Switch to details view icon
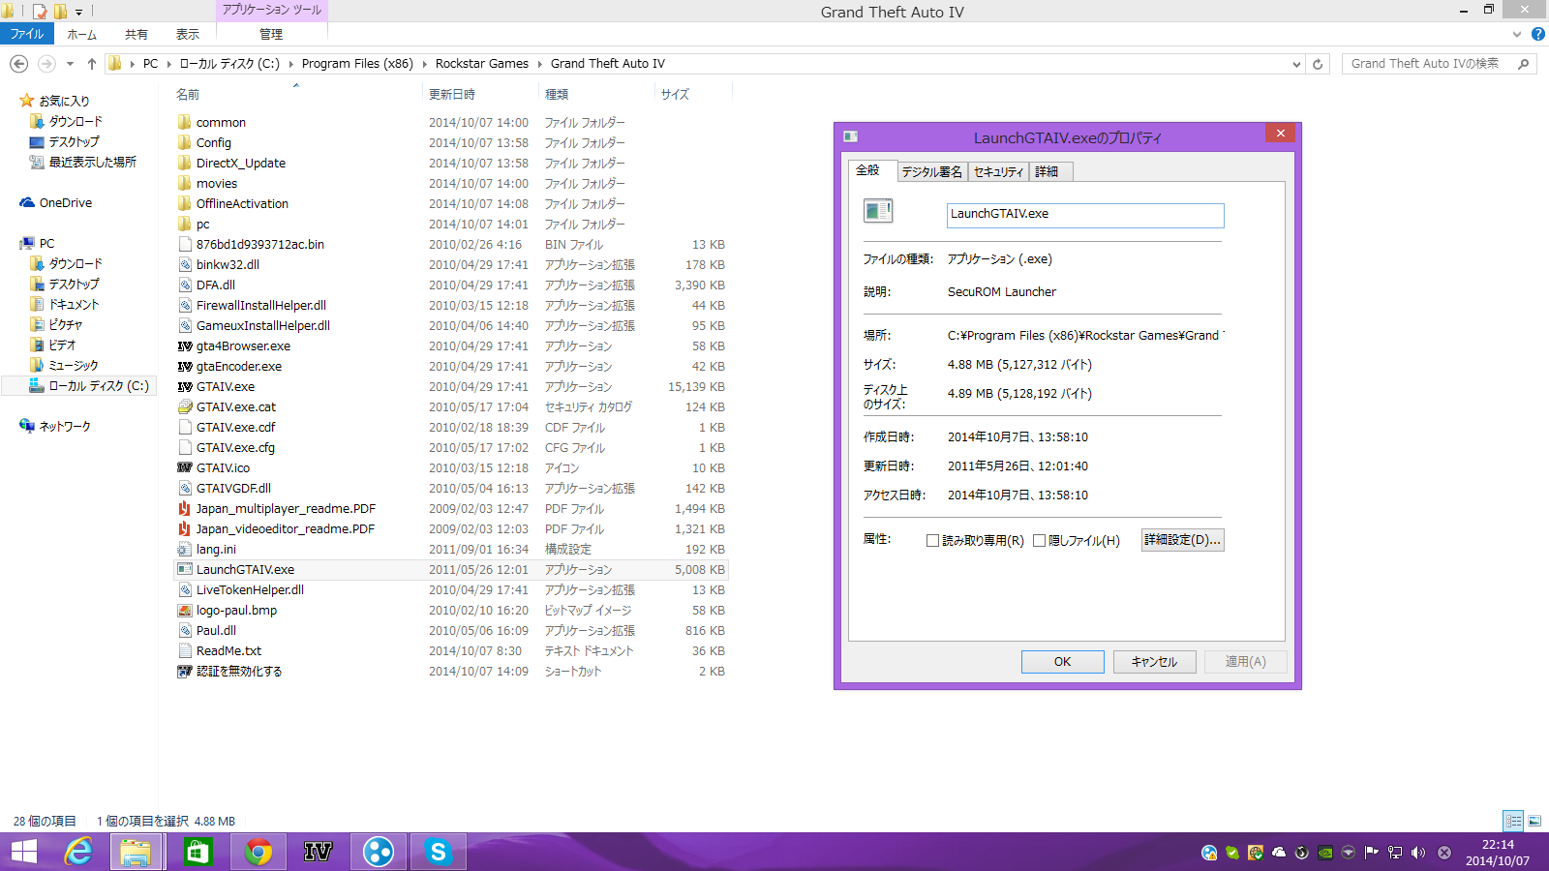The height and width of the screenshot is (871, 1549). tap(1513, 821)
